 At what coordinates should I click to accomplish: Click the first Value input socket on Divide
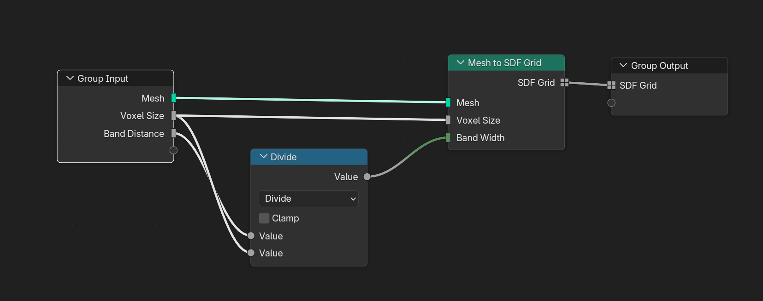point(251,236)
